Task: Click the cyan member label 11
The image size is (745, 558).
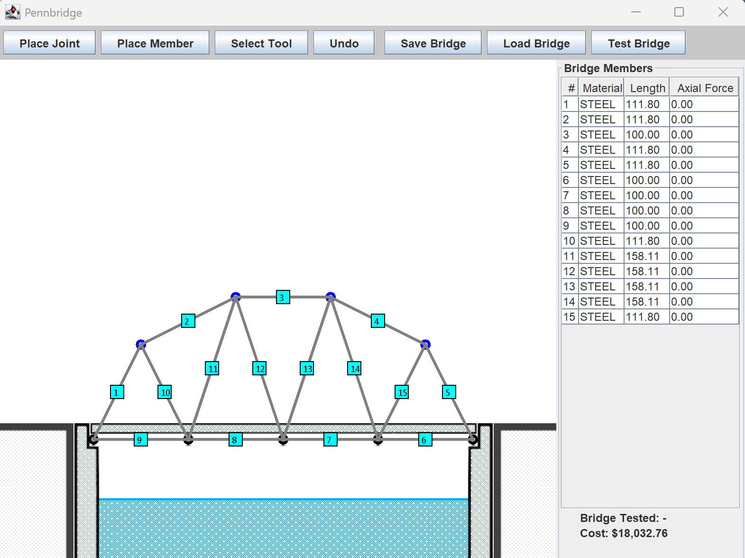Action: 212,368
